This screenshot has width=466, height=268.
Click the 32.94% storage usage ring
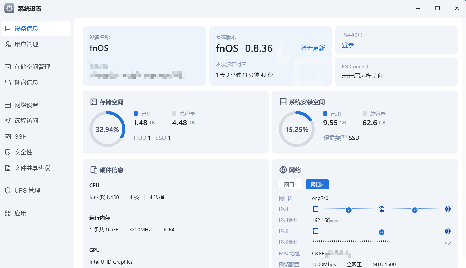pyautogui.click(x=107, y=129)
